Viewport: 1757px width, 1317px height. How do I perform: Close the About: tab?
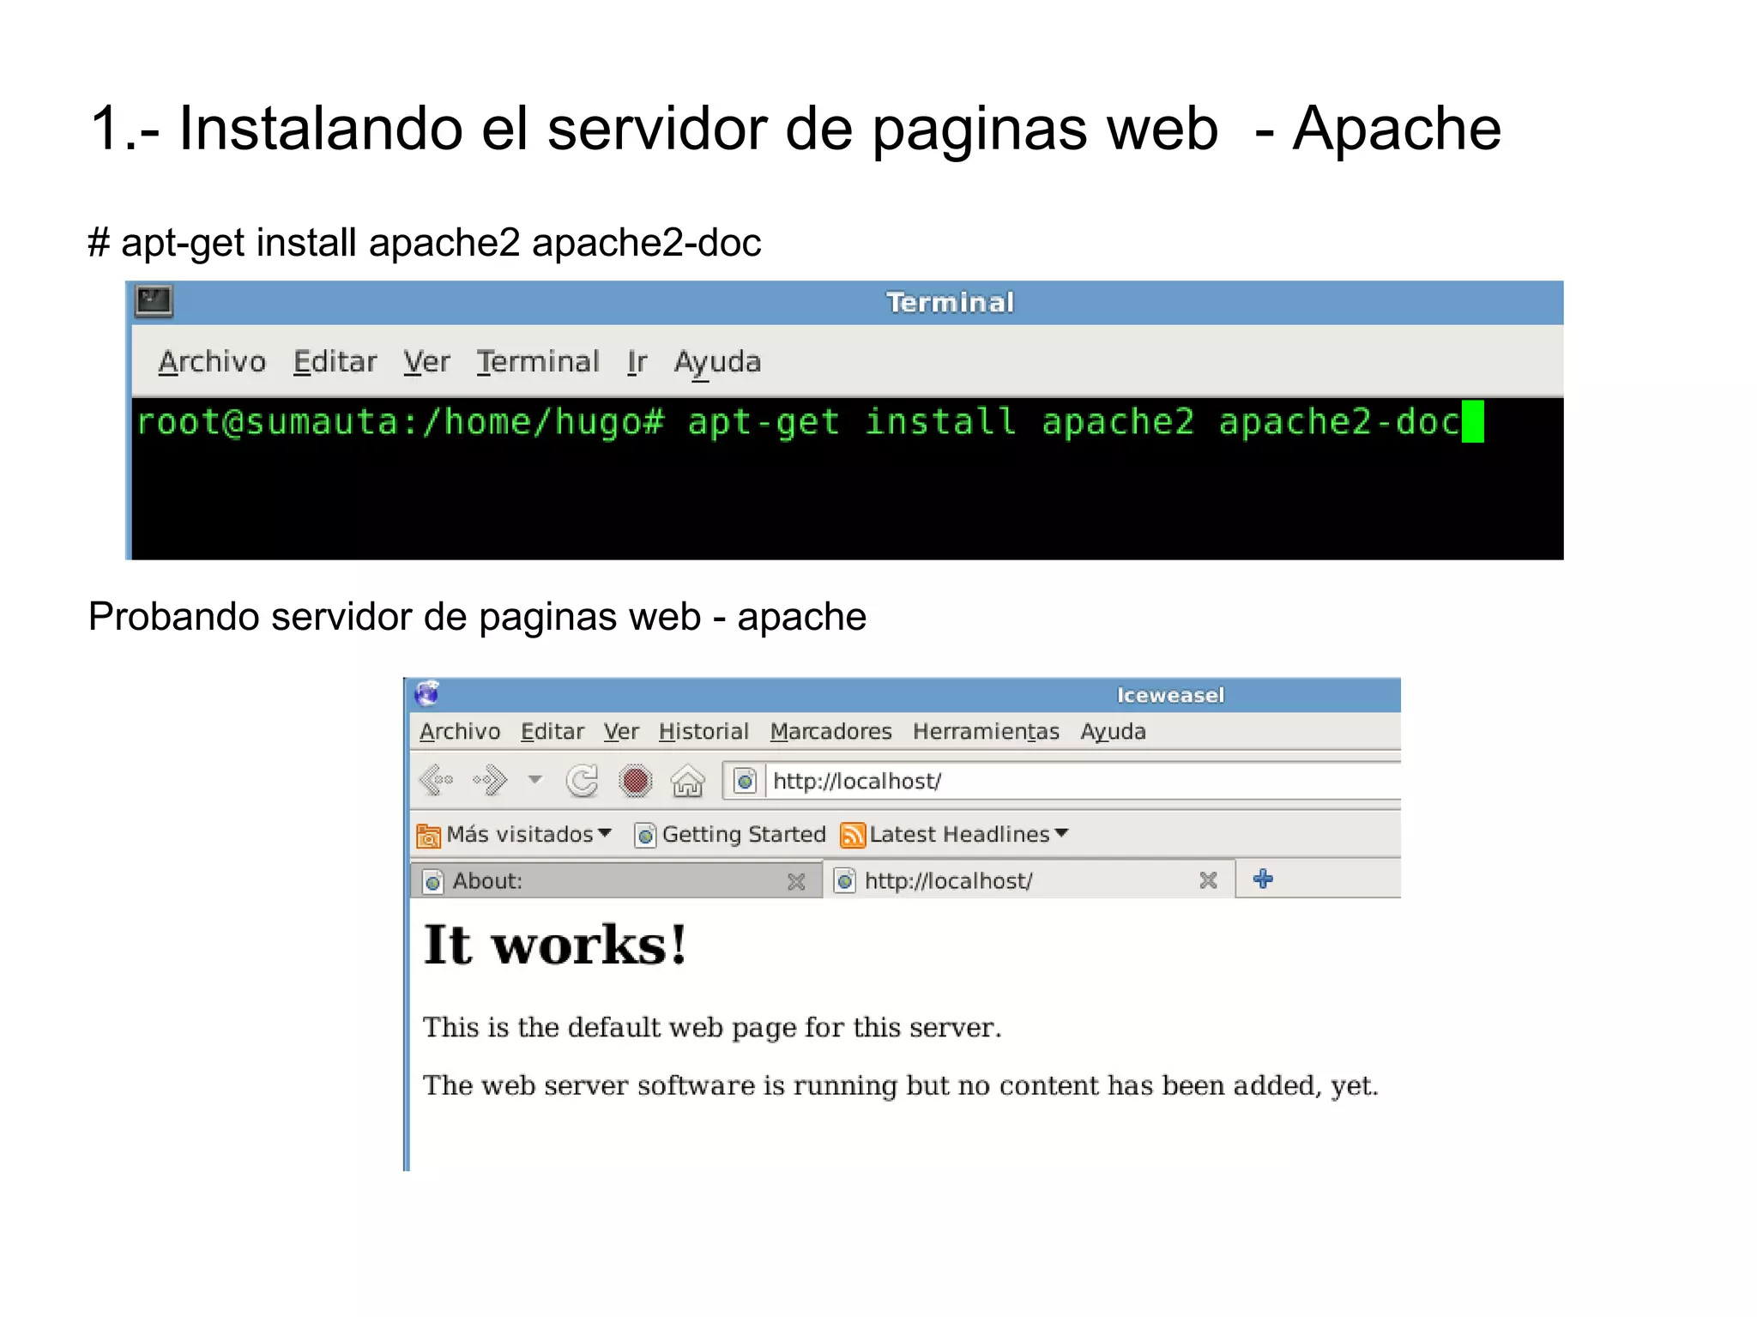point(796,882)
